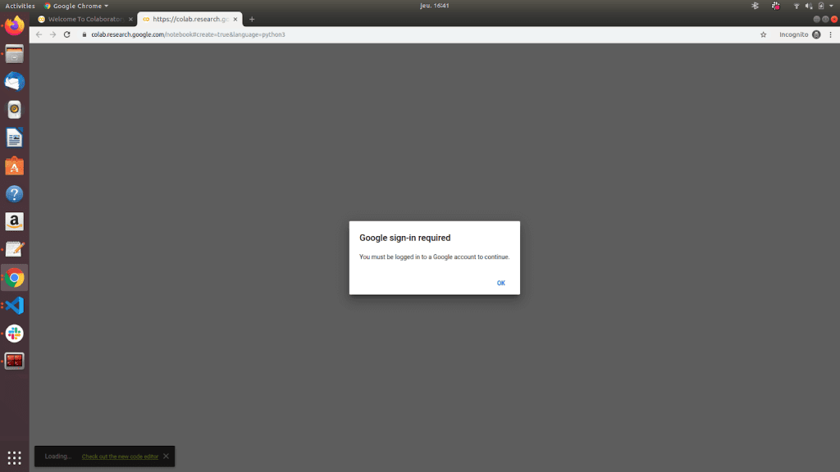Close the Welcome To Colaboratory tab
Image resolution: width=840 pixels, height=472 pixels.
130,20
